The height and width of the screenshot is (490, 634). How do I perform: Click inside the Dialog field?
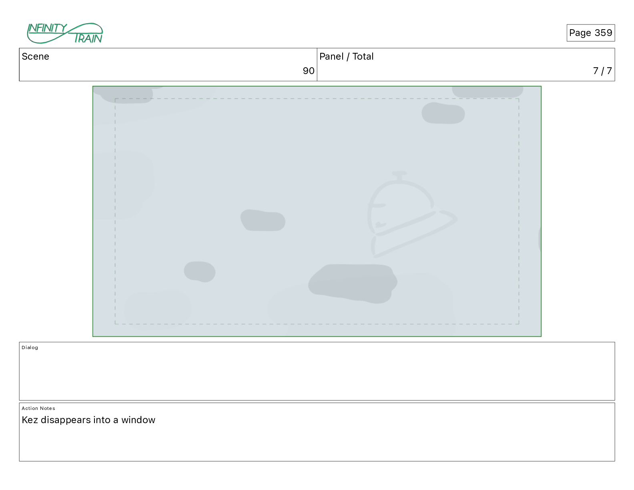pos(317,371)
